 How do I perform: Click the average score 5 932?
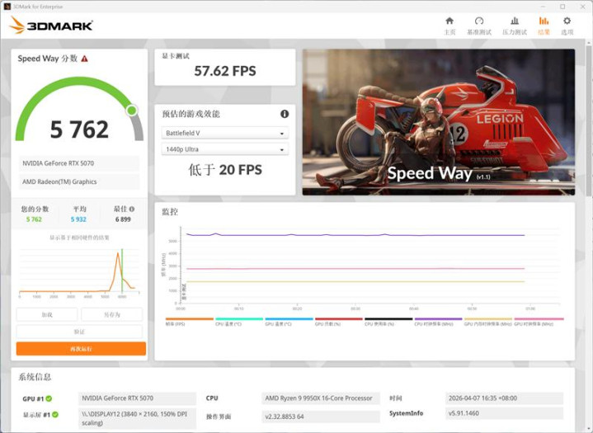(78, 219)
